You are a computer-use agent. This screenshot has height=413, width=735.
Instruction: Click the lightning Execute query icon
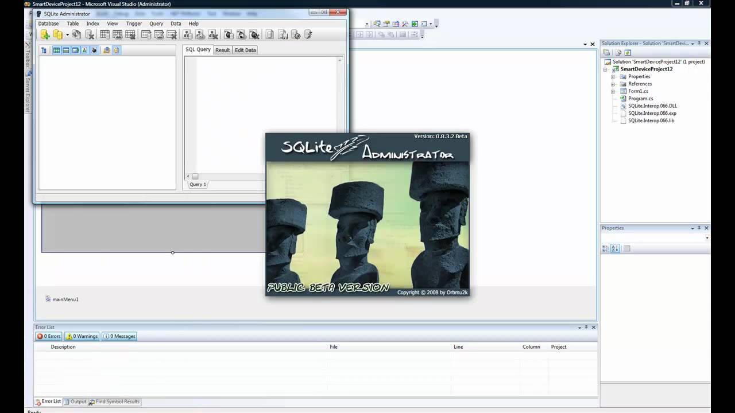tap(308, 34)
